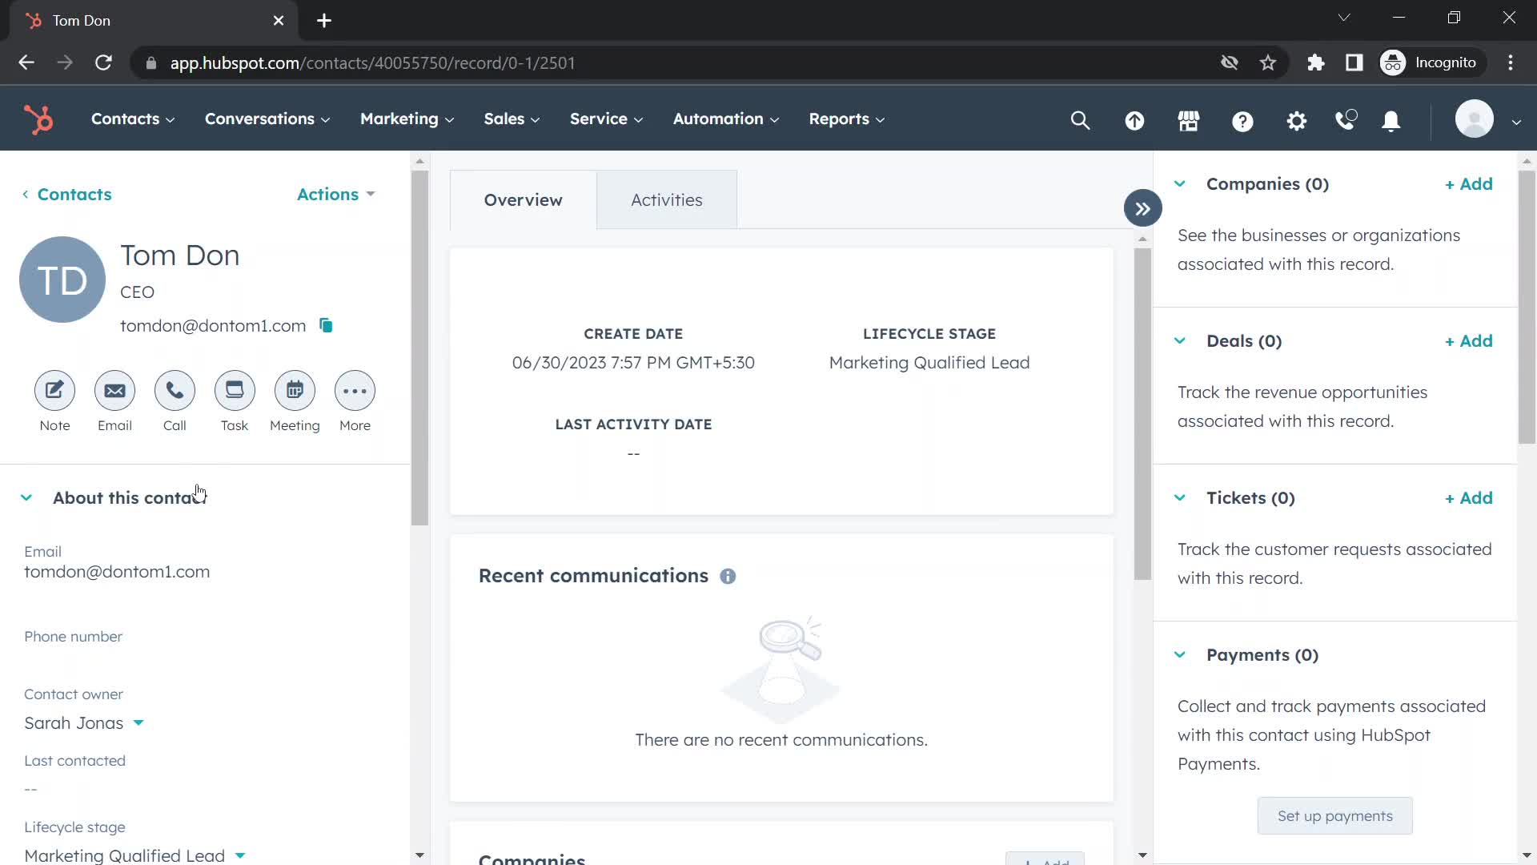This screenshot has width=1537, height=865.
Task: Click the HubSpot sprocket logo
Action: [38, 119]
